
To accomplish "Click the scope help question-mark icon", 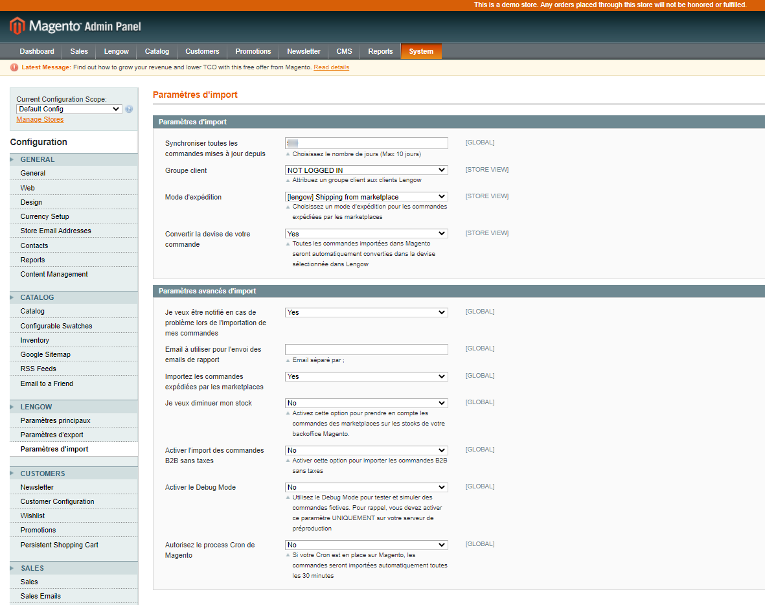I will point(129,109).
